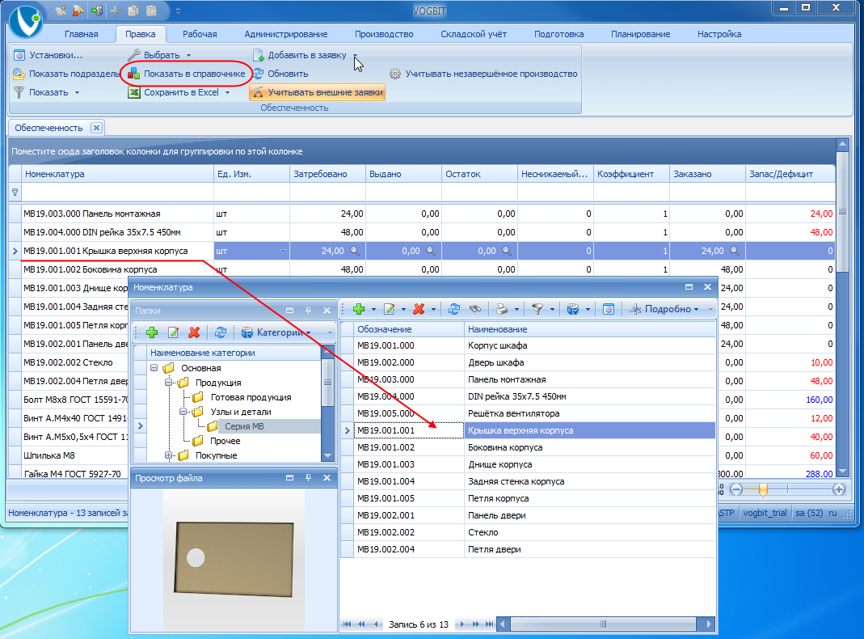Viewport: 864px width, 639px height.
Task: Click Добавить в заявку button
Action: point(300,55)
